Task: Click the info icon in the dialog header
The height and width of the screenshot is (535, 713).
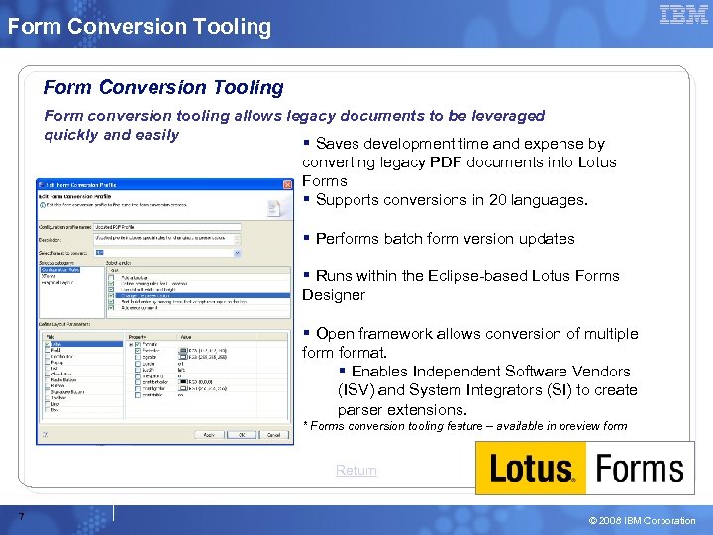Action: pos(43,205)
